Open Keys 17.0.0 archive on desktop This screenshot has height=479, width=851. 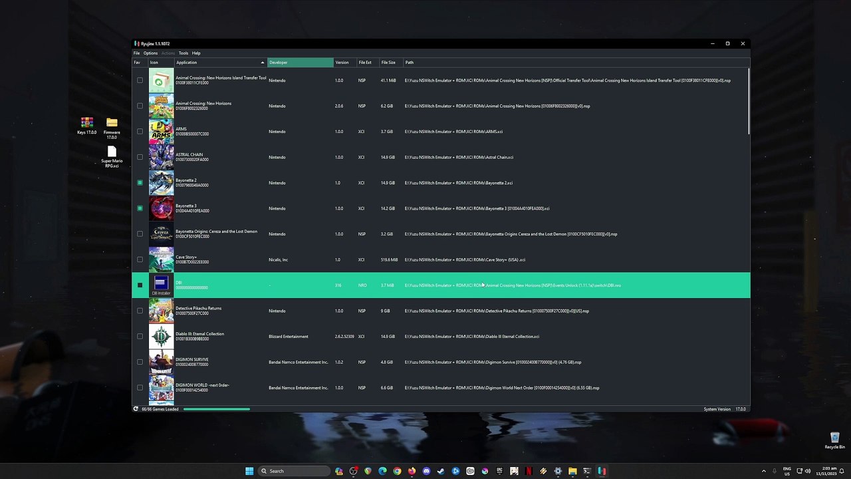pyautogui.click(x=86, y=126)
